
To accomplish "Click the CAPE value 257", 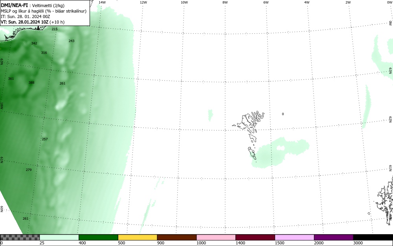I will pyautogui.click(x=45, y=139).
